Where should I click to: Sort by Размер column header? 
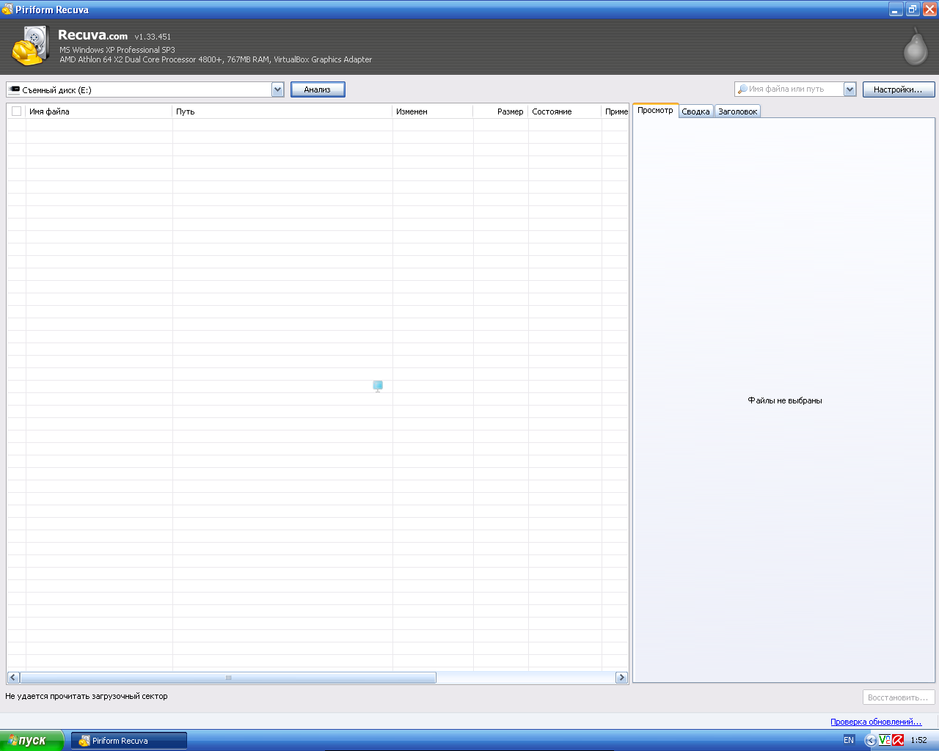click(x=500, y=111)
